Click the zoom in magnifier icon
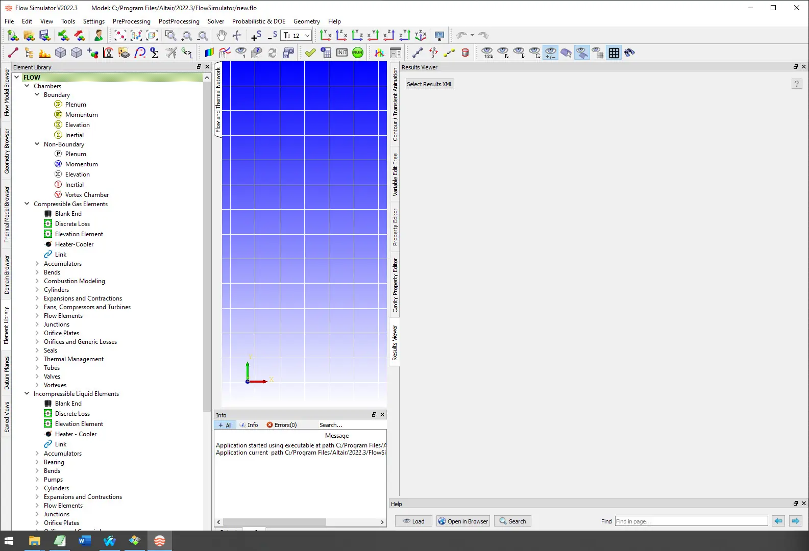This screenshot has height=551, width=809. coord(187,35)
